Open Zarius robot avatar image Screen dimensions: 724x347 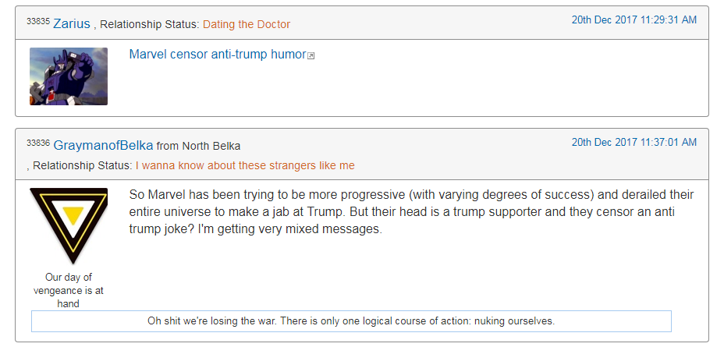click(x=69, y=76)
